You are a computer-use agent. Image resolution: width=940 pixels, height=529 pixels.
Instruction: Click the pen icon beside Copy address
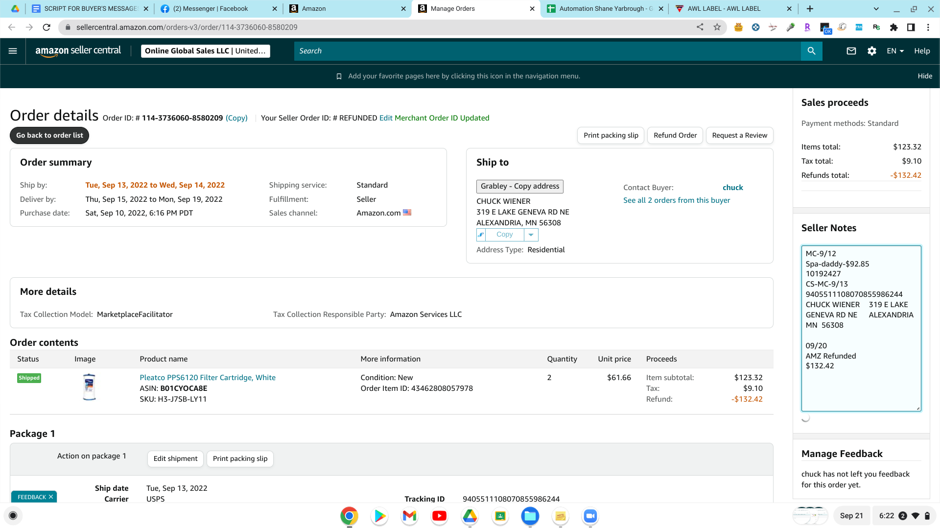click(x=481, y=235)
